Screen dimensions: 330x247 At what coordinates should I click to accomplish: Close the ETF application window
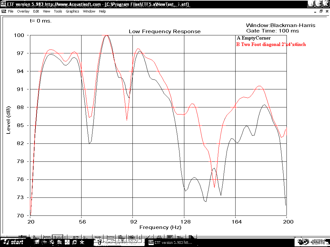click(x=325, y=4)
